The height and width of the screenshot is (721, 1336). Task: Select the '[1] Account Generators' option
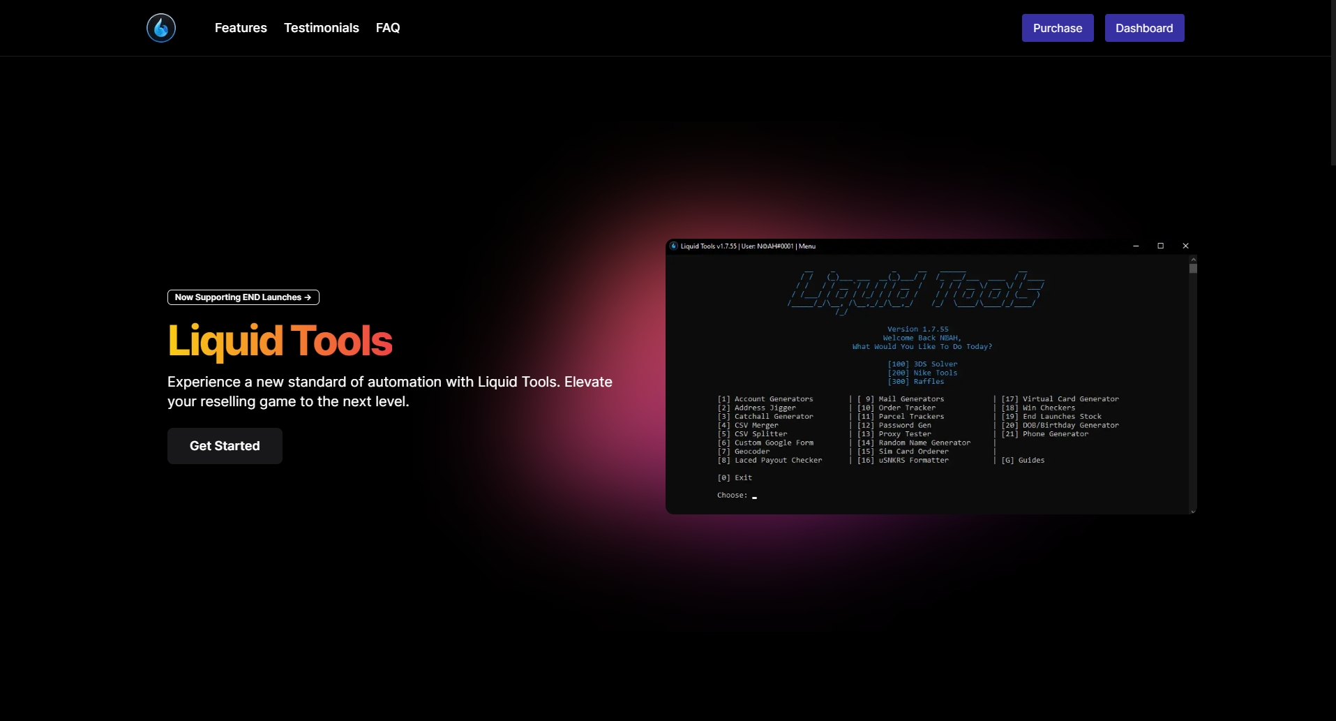click(x=765, y=399)
